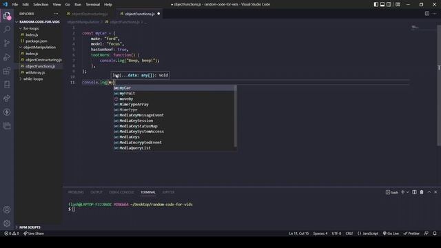Go to line via Ln 11, Col 15
The width and height of the screenshot is (441, 248).
pyautogui.click(x=299, y=234)
